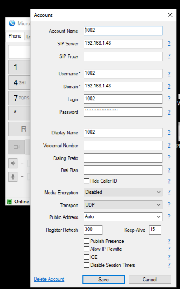Show help for the Dial Plan field
Screen dimensions: 180x289
click(x=169, y=170)
